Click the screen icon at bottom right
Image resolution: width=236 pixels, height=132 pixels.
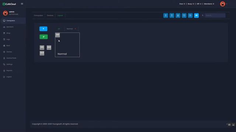point(233,125)
